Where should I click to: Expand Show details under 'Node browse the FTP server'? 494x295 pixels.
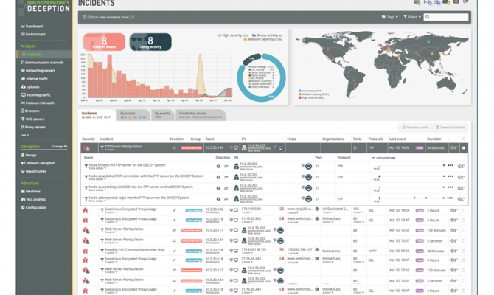(97, 169)
